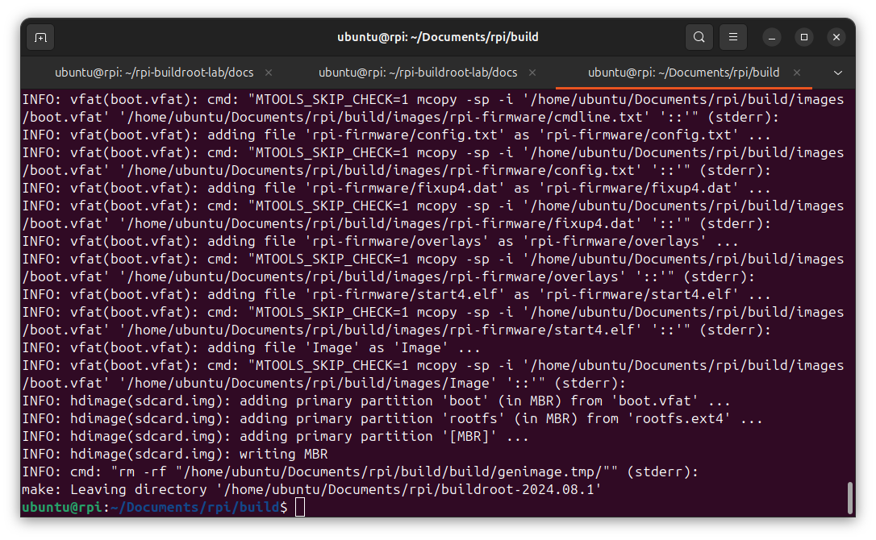The height and width of the screenshot is (540, 876).
Task: Maximize the terminal window
Action: point(803,37)
